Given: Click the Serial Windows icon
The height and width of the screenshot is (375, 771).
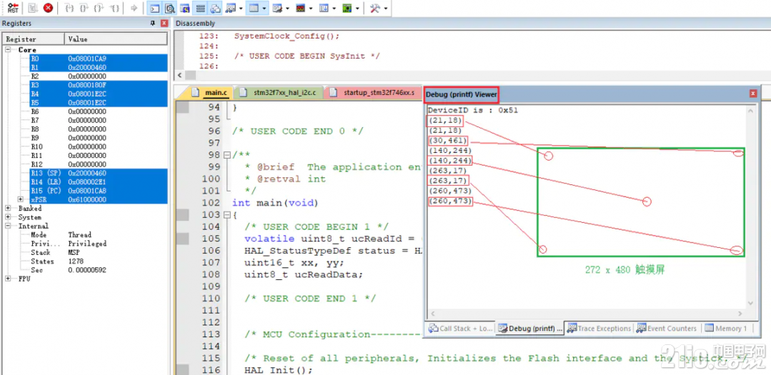Looking at the screenshot, I should tap(277, 8).
